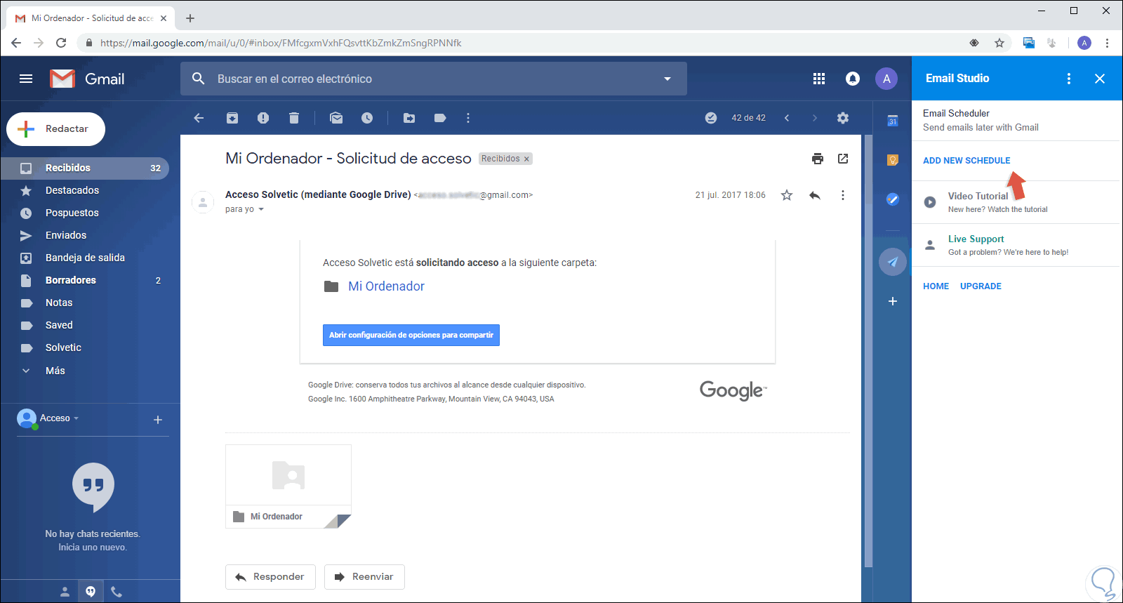Open the Recibidos inbox folder
1123x603 pixels.
85,168
